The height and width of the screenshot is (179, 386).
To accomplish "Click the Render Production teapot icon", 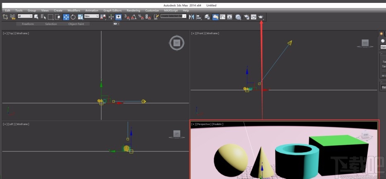I will click(261, 16).
